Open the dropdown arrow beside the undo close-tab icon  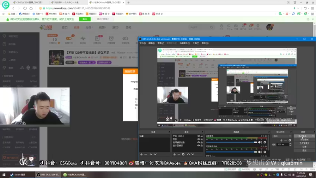308,8
